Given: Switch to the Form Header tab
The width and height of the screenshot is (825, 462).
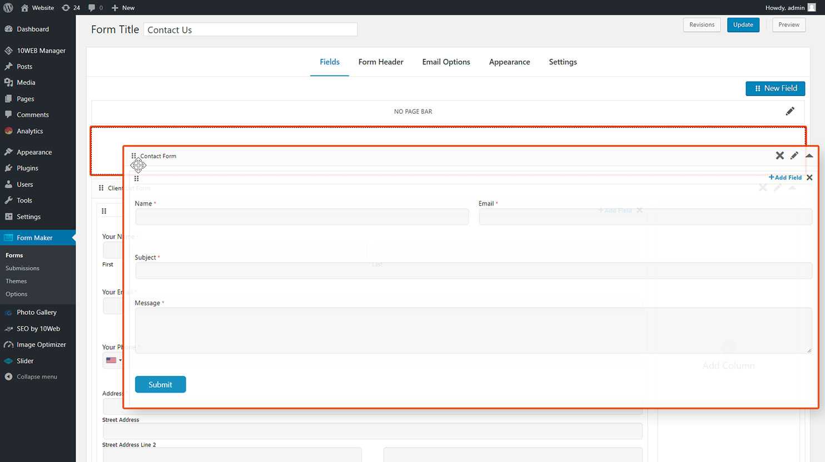Looking at the screenshot, I should 381,62.
